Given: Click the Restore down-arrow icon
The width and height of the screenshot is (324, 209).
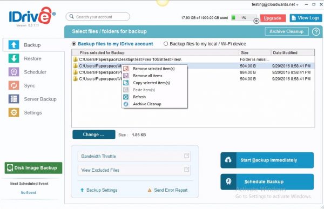Looking at the screenshot, I should point(13,58).
